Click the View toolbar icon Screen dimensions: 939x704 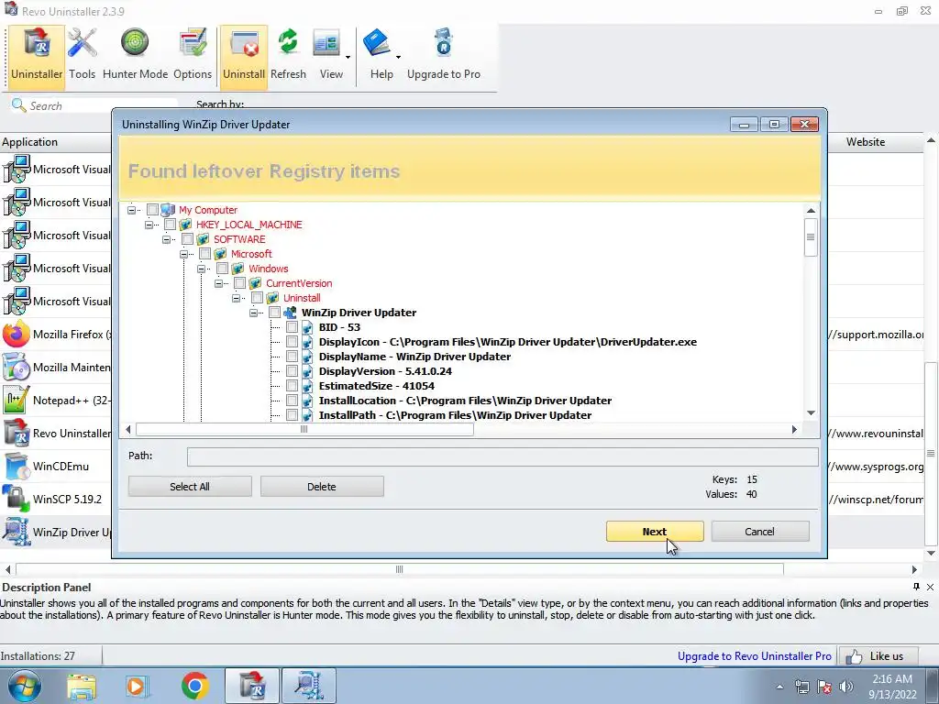coord(327,44)
